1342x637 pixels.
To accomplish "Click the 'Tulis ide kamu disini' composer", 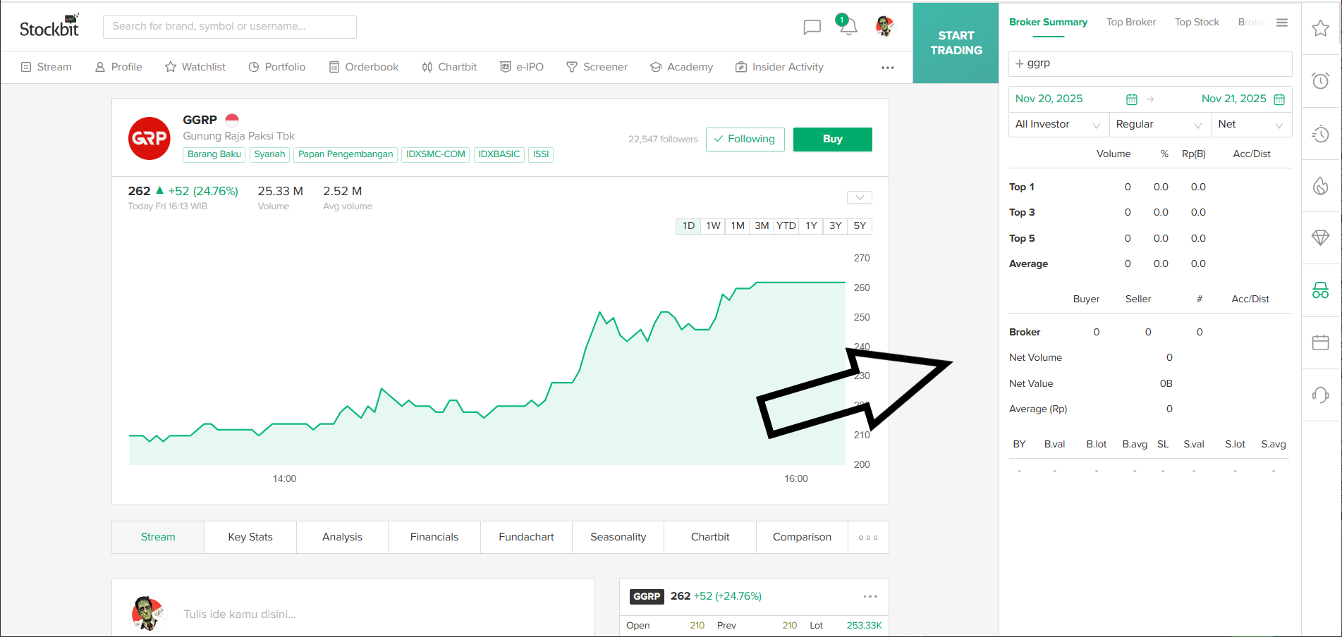I will (240, 614).
